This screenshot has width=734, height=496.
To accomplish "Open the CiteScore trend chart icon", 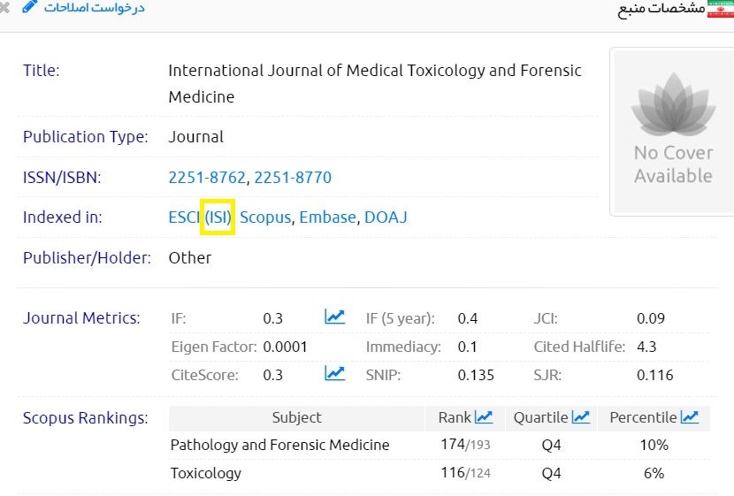I will (334, 373).
